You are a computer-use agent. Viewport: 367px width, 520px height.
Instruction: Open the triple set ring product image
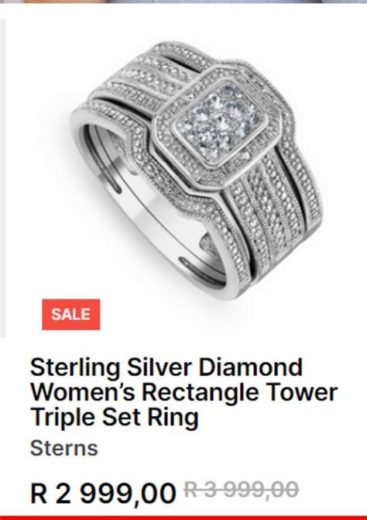pyautogui.click(x=195, y=170)
